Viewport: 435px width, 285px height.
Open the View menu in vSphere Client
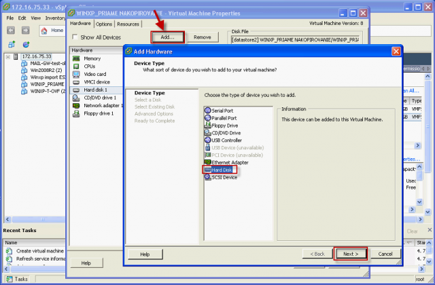click(x=36, y=18)
